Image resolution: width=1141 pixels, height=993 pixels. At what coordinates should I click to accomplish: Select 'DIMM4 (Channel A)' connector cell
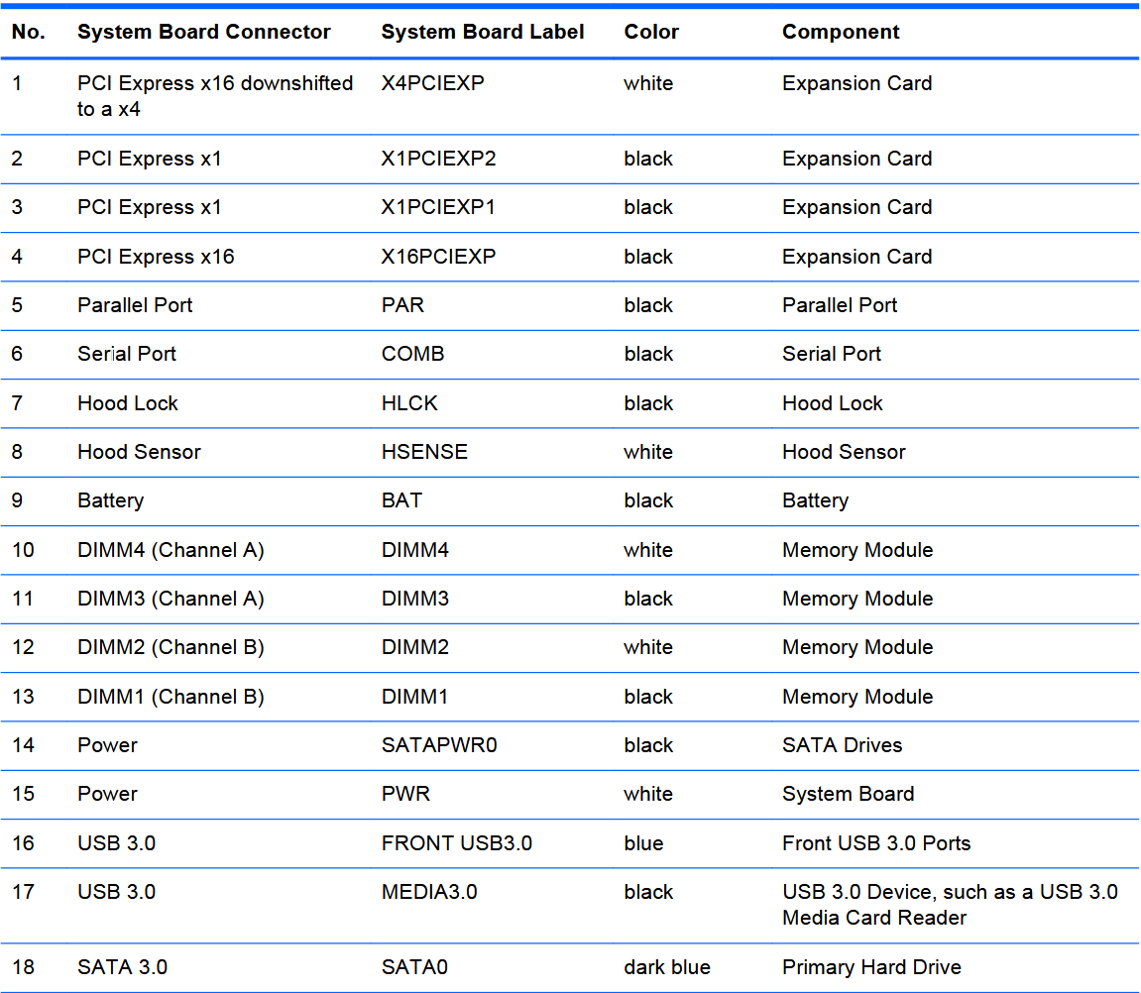point(171,551)
